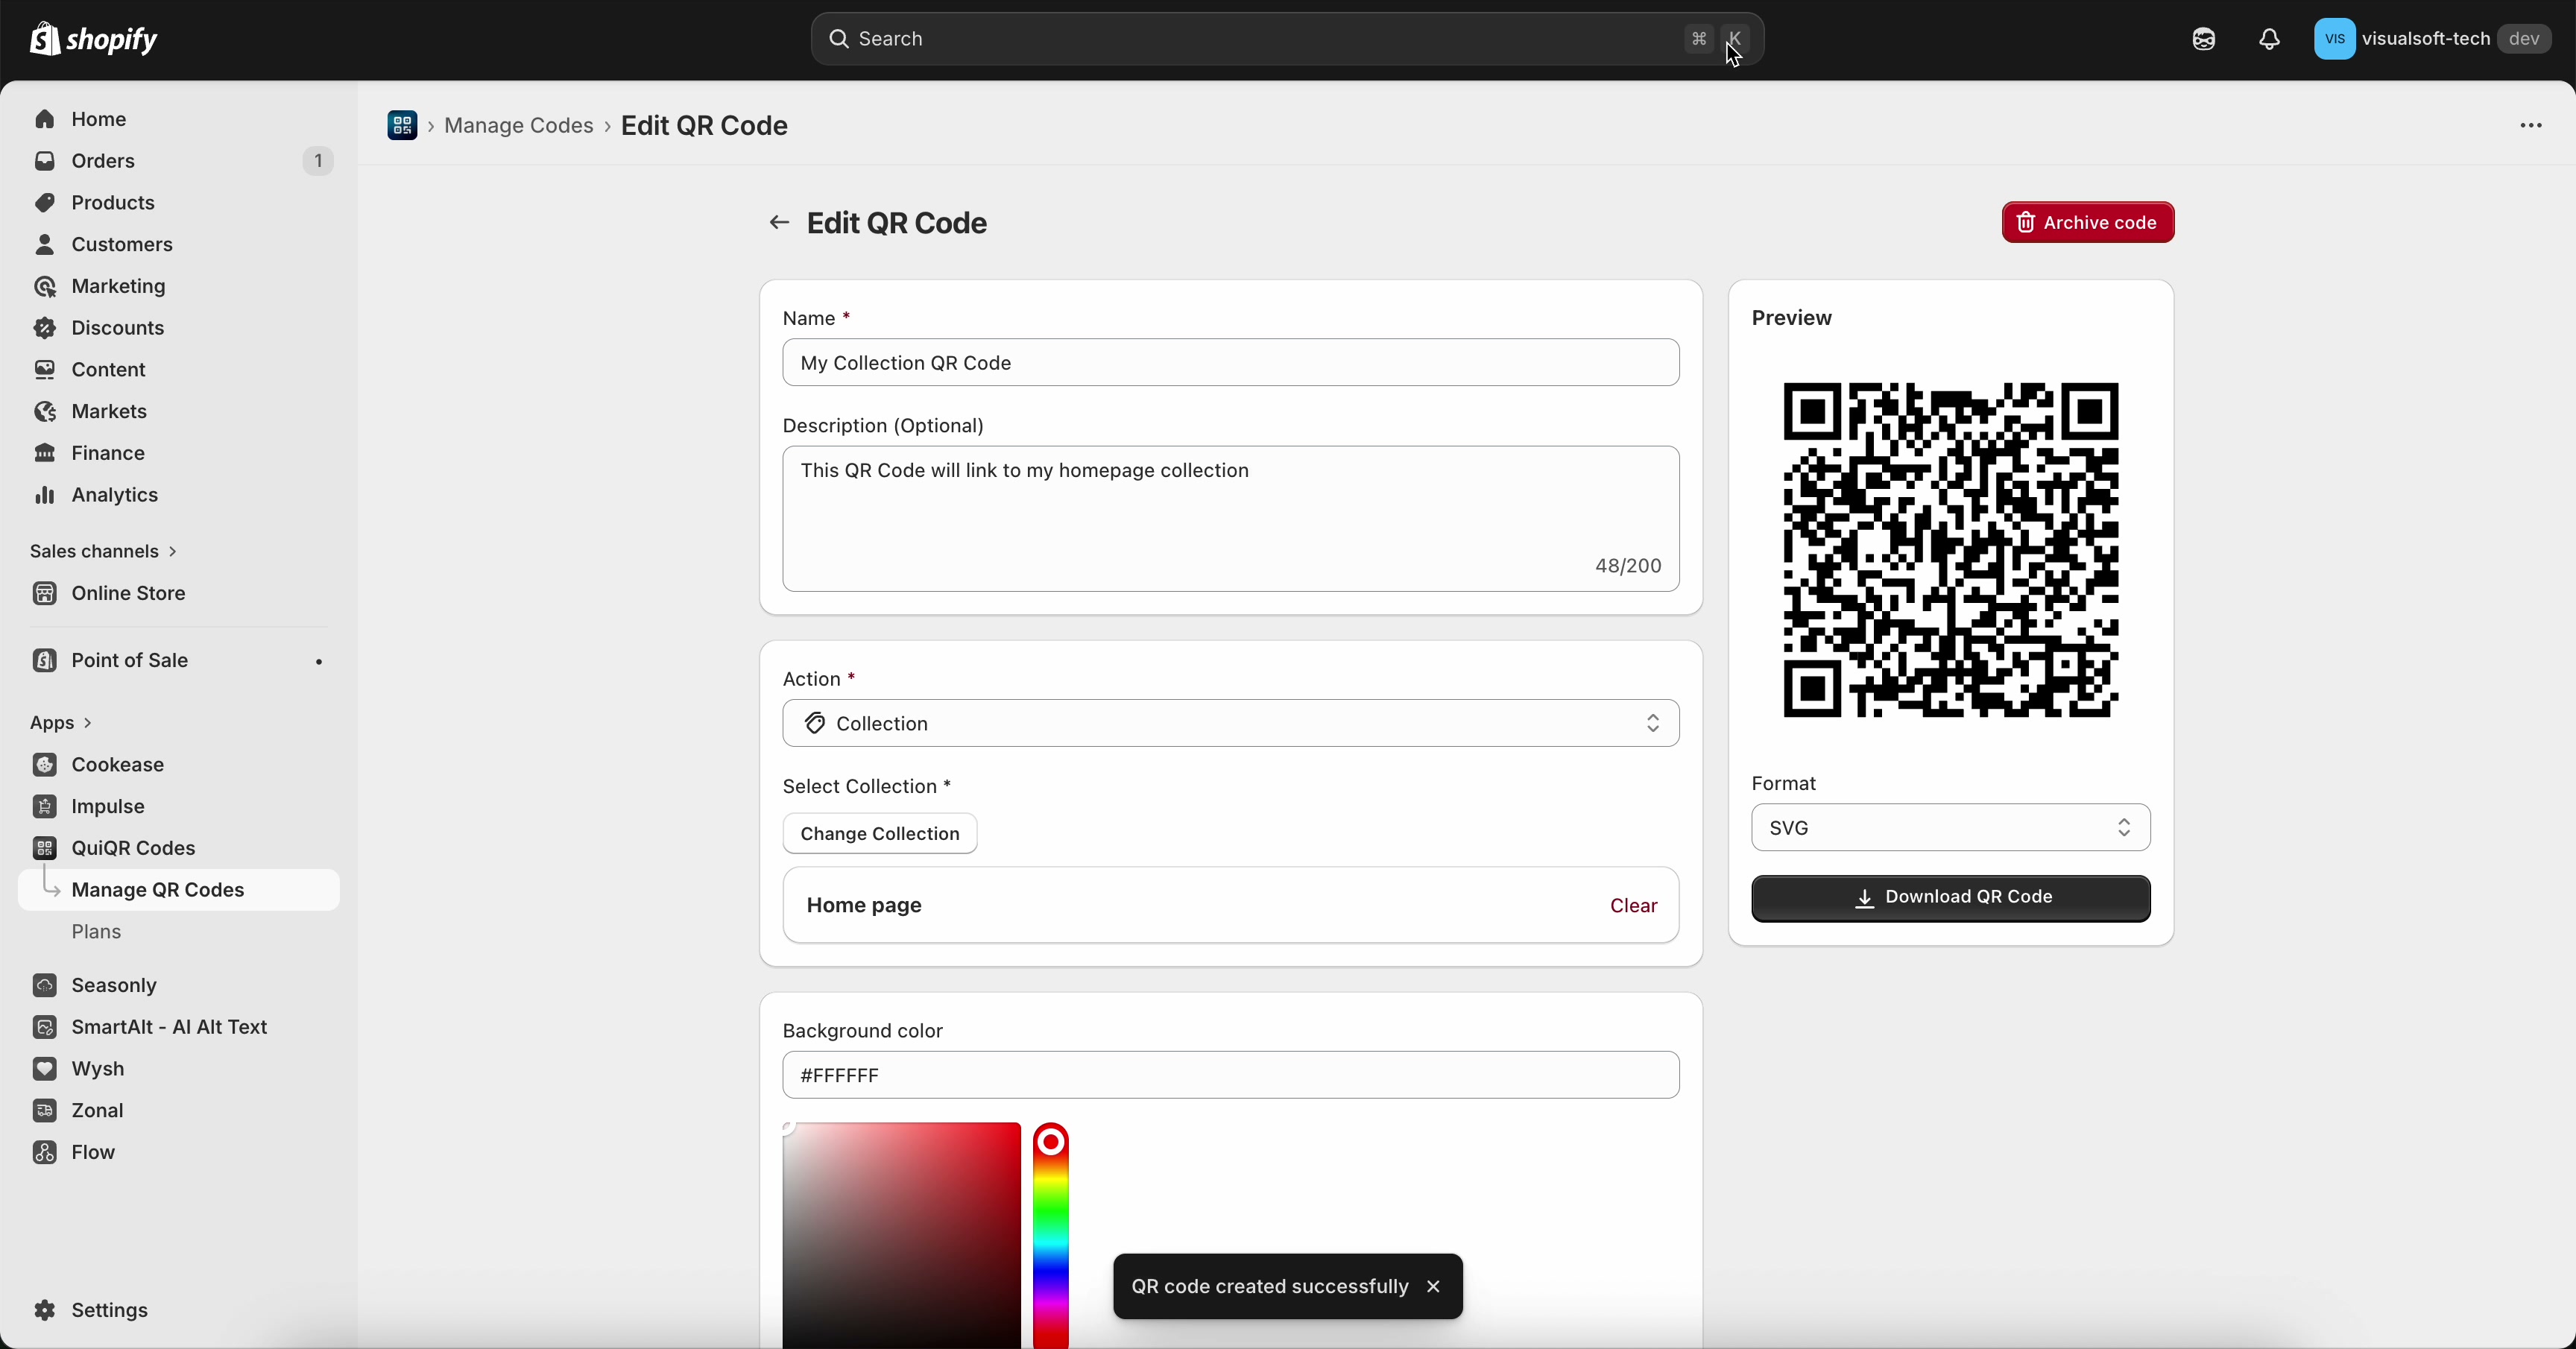Image resolution: width=2576 pixels, height=1349 pixels.
Task: Go to Analytics
Action: coord(113,494)
